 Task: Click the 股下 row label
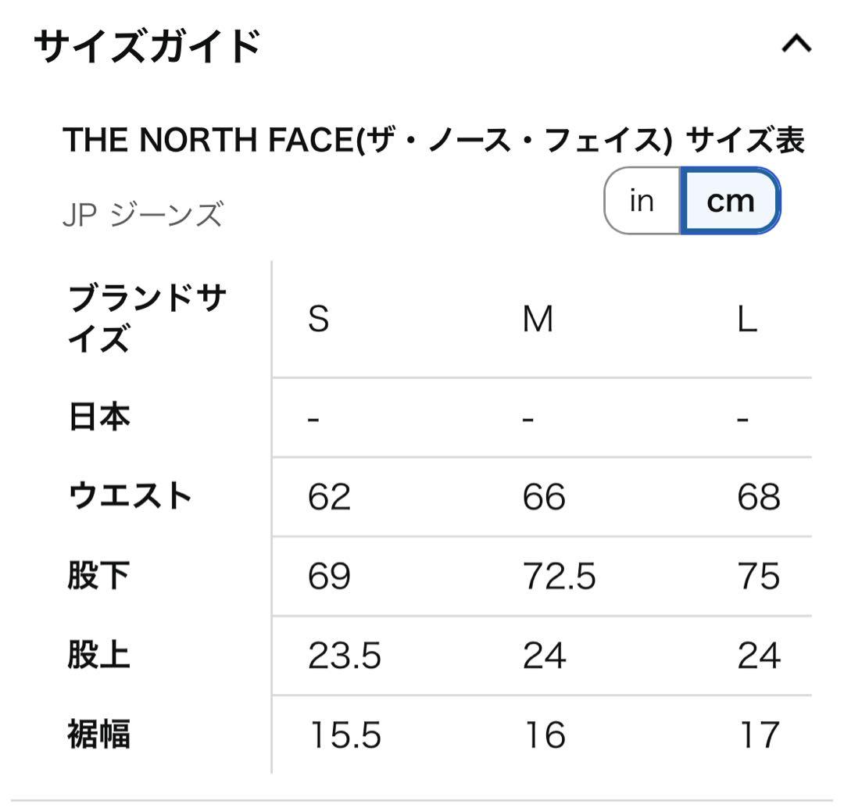[x=99, y=577]
